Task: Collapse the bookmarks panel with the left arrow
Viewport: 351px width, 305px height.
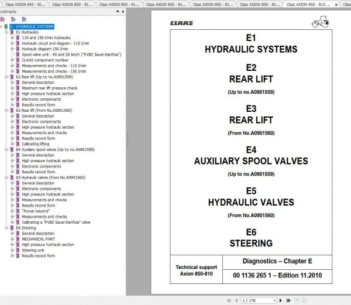Action: [x=123, y=12]
